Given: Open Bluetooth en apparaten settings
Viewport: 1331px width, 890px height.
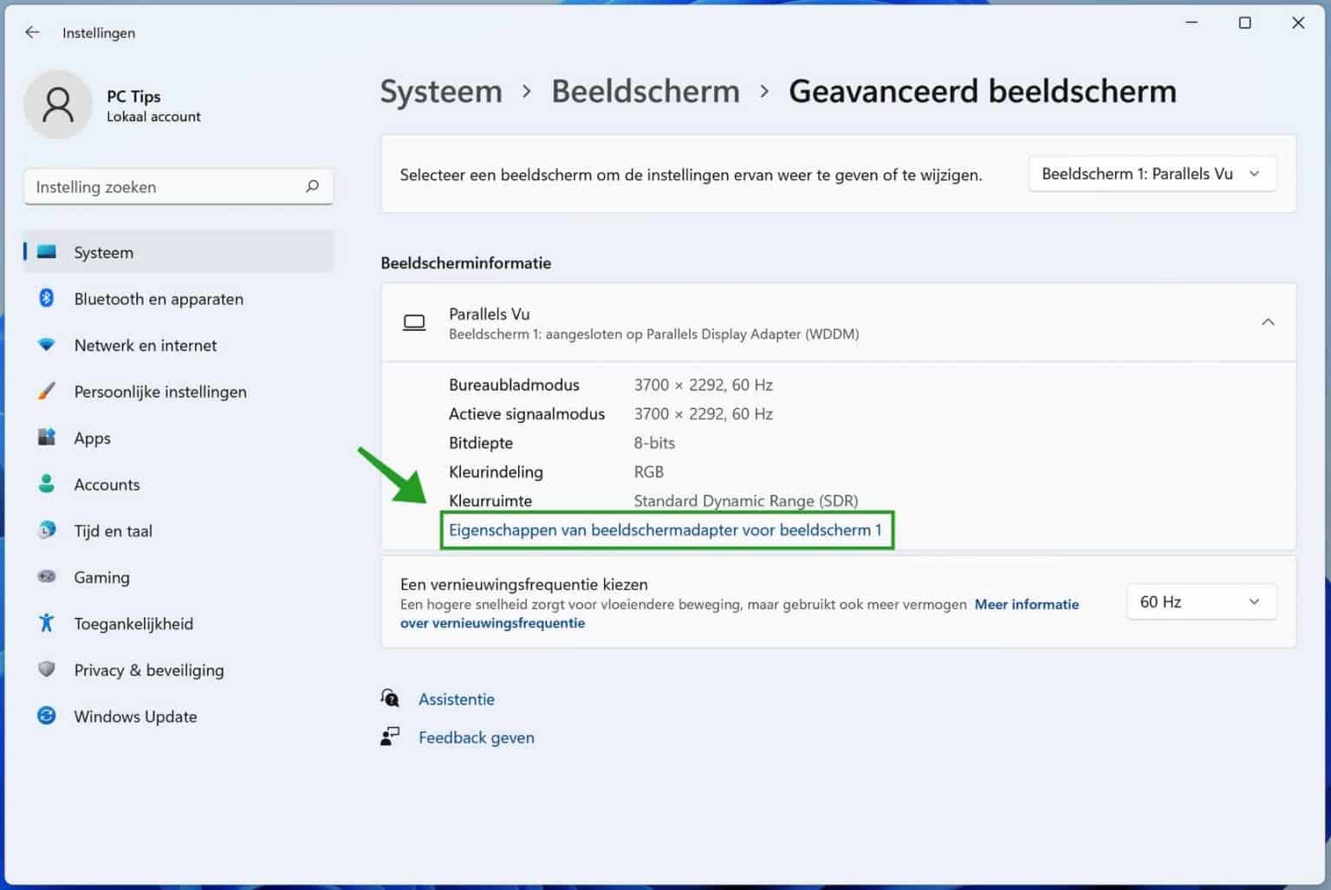Looking at the screenshot, I should coord(158,299).
